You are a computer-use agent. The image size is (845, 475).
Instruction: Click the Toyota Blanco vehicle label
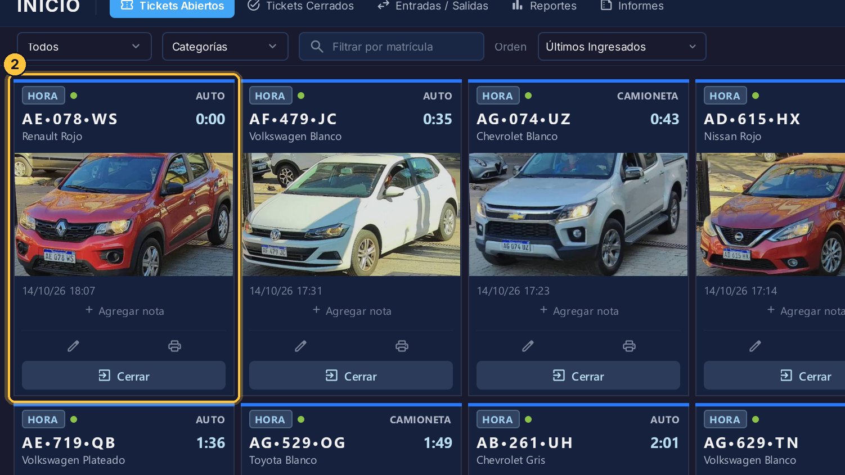pyautogui.click(x=283, y=460)
